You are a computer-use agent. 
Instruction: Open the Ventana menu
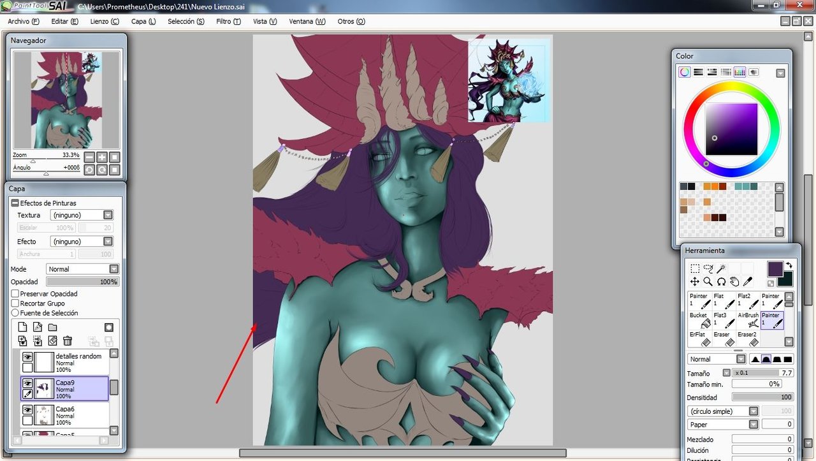(307, 21)
